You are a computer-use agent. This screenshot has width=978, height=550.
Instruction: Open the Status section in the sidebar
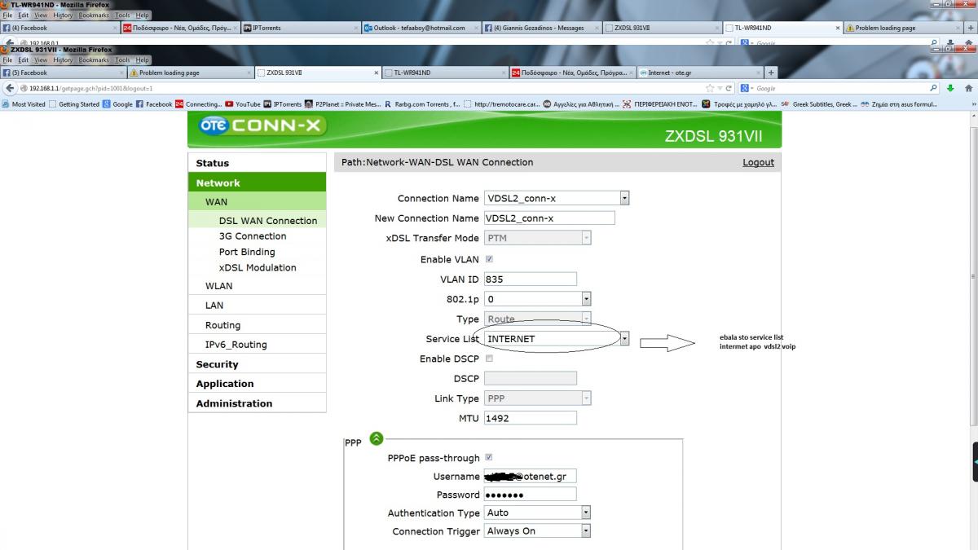click(x=257, y=163)
